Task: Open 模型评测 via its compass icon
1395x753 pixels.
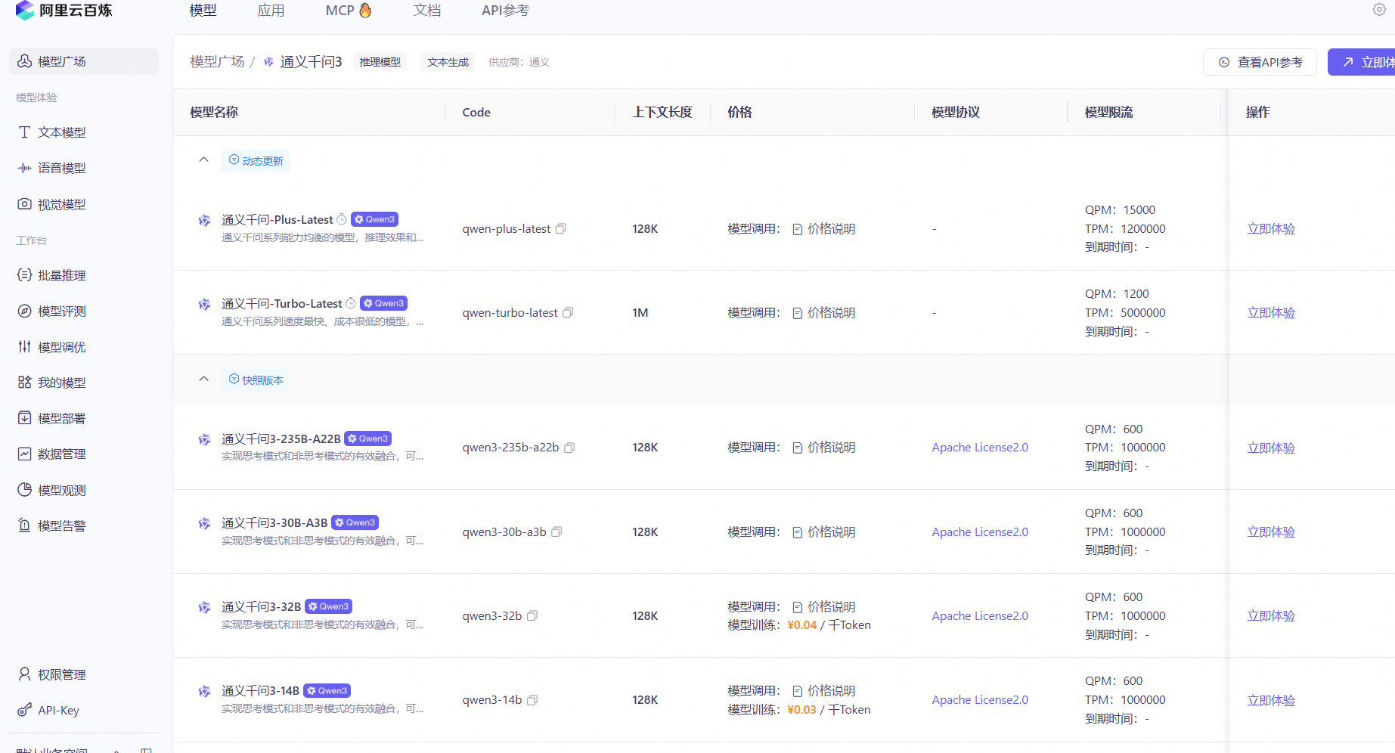Action: [25, 311]
